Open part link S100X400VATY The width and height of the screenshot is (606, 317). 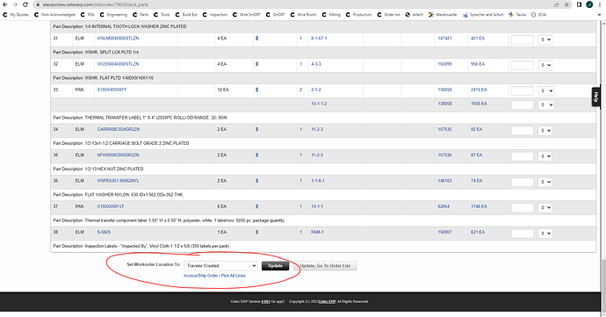click(x=112, y=90)
